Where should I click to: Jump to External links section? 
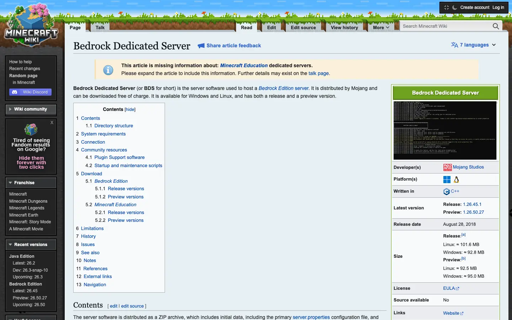(98, 277)
